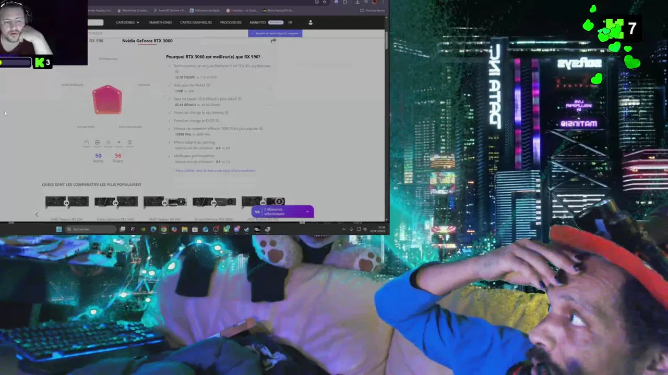This screenshot has height=375, width=668.
Task: Open the fifth popular comparison thumbnail
Action: click(263, 202)
